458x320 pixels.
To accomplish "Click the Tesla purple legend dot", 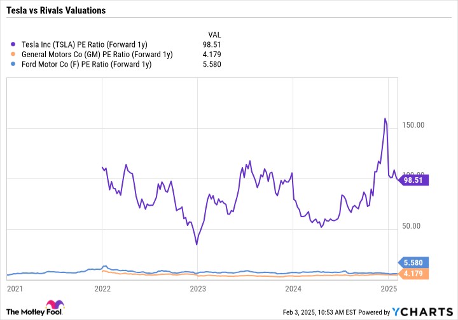I will click(x=13, y=44).
